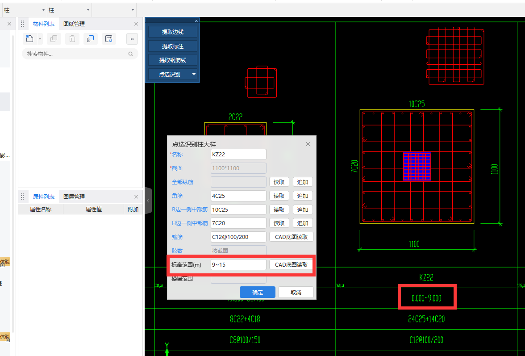
Task: Open the 点选识别 dropdown arrow
Action: tap(194, 74)
